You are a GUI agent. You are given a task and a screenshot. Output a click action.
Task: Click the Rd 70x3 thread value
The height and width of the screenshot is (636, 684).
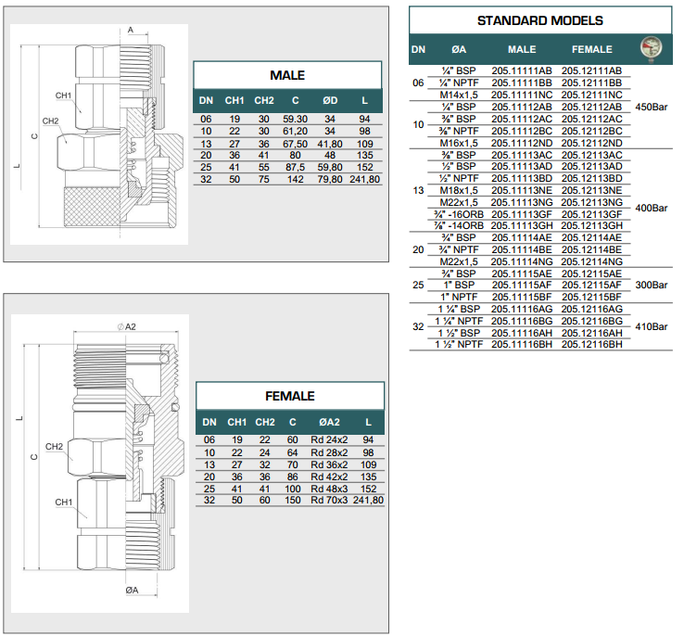(330, 500)
